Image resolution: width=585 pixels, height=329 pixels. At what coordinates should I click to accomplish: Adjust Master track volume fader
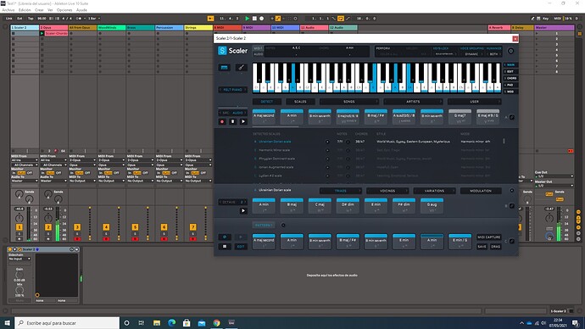[x=559, y=224]
